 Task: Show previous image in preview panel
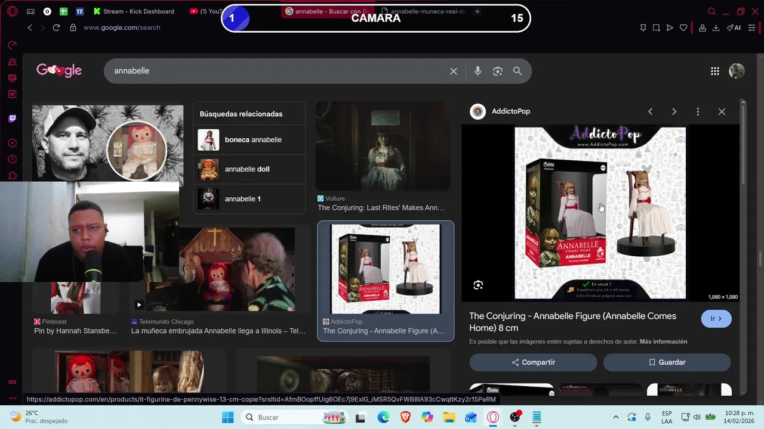coord(650,111)
